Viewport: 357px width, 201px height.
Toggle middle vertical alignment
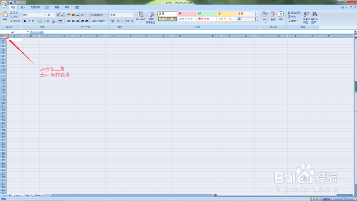[73, 15]
